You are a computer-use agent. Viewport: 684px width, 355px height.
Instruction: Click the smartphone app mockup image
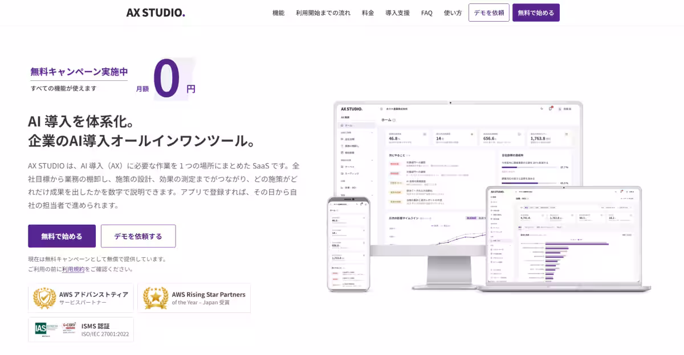(x=349, y=245)
